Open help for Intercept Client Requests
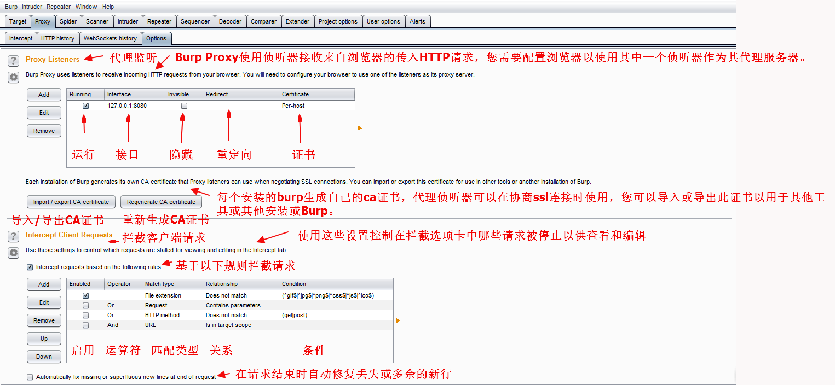835x385 pixels. (x=14, y=236)
